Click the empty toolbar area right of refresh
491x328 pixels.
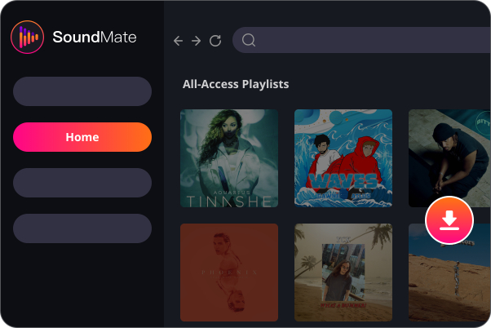point(228,41)
